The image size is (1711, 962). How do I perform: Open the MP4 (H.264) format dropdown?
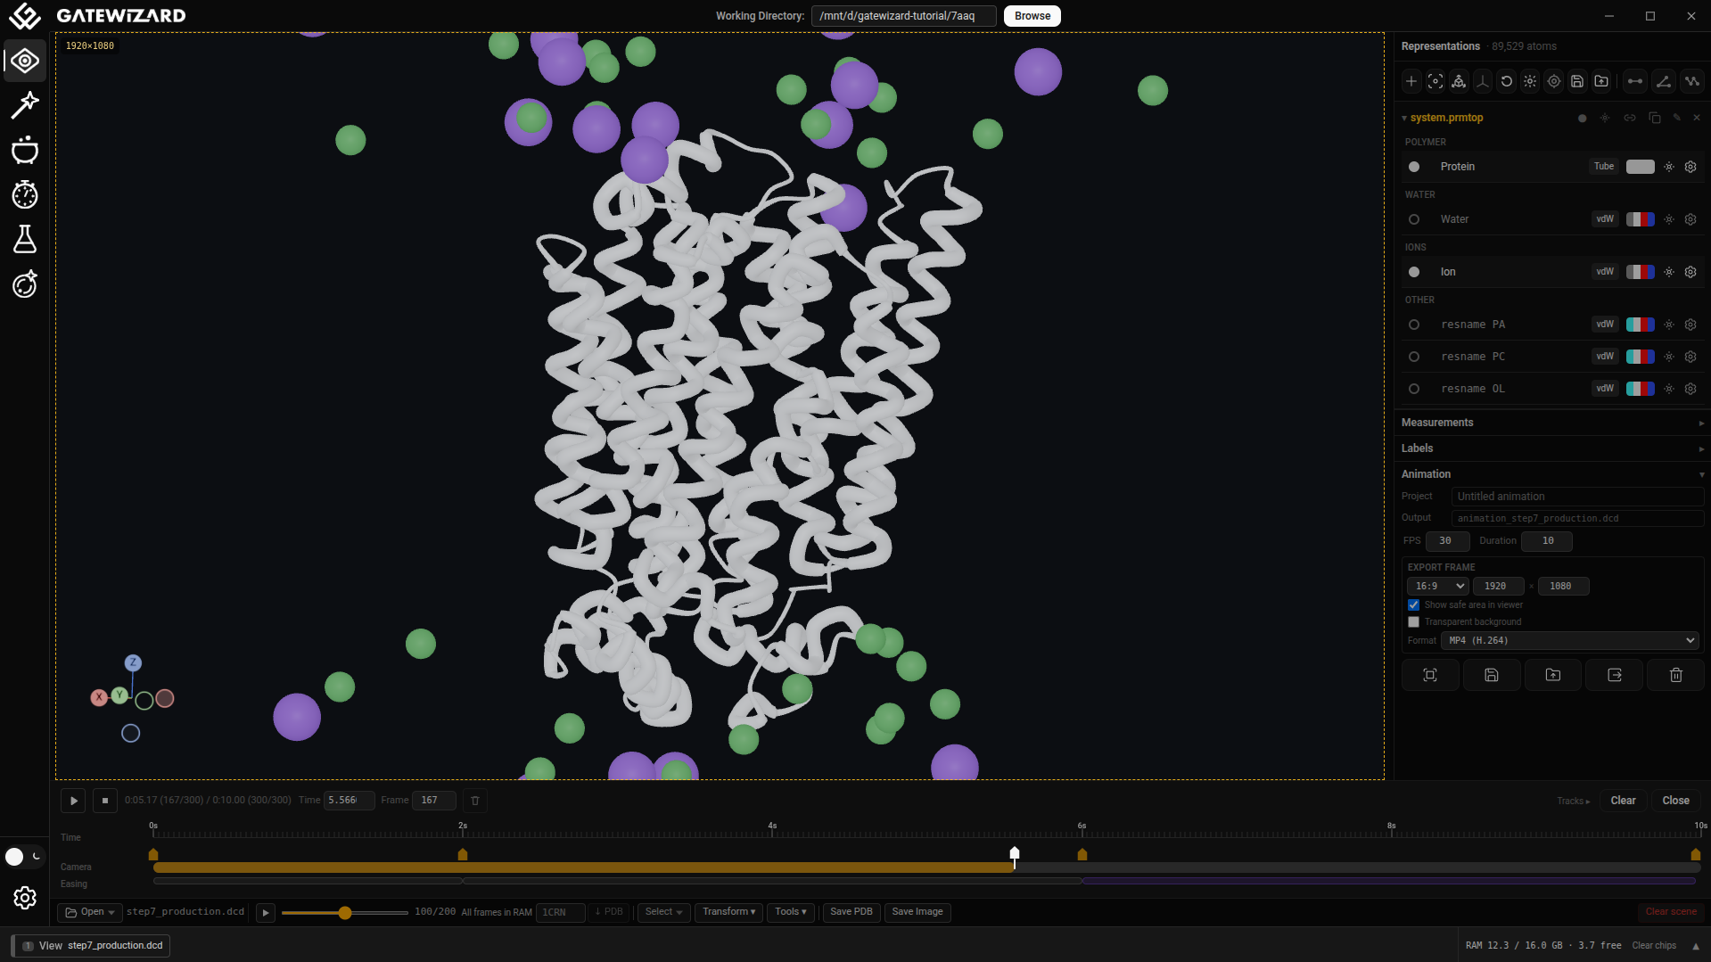click(x=1570, y=640)
